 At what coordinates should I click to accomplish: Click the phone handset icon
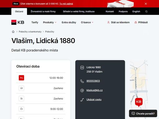pyautogui.click(x=82, y=81)
